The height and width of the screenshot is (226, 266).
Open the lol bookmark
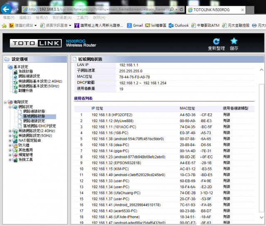tap(155, 25)
